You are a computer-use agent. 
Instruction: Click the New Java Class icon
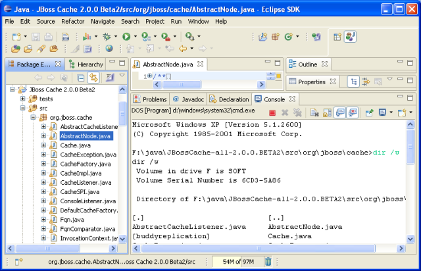pos(289,37)
